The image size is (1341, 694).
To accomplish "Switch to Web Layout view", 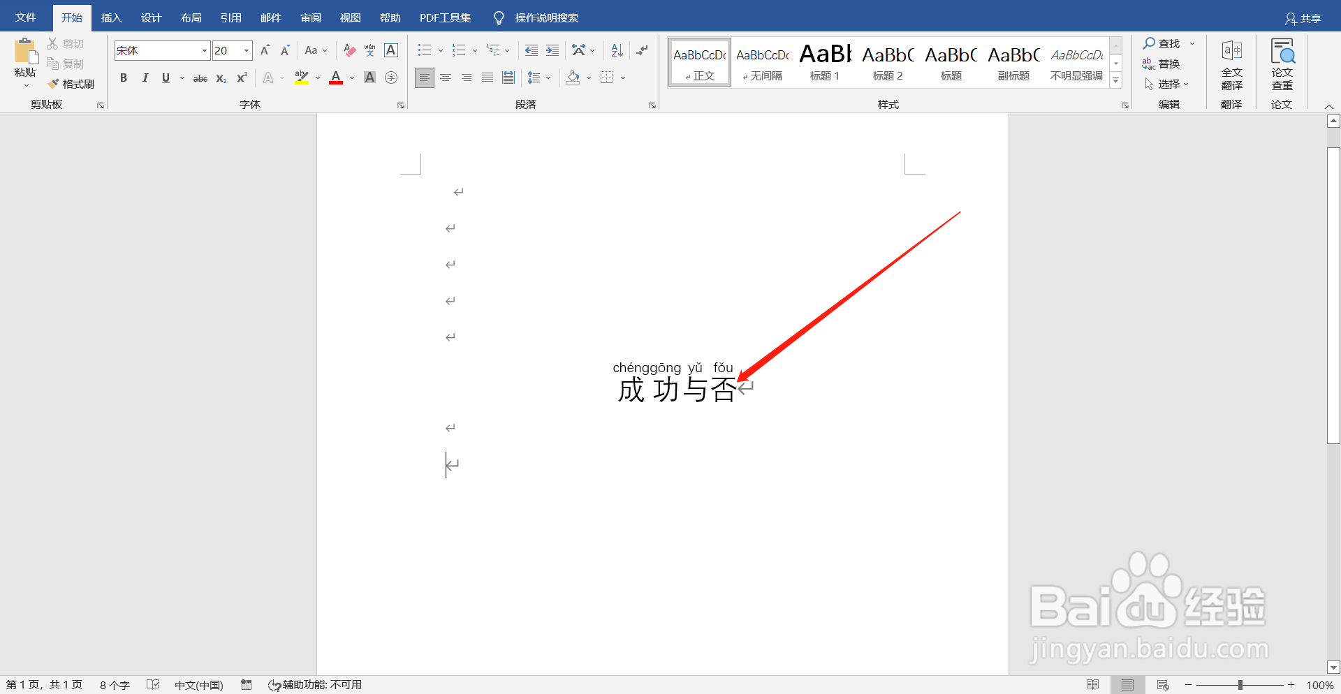I will tap(1163, 685).
